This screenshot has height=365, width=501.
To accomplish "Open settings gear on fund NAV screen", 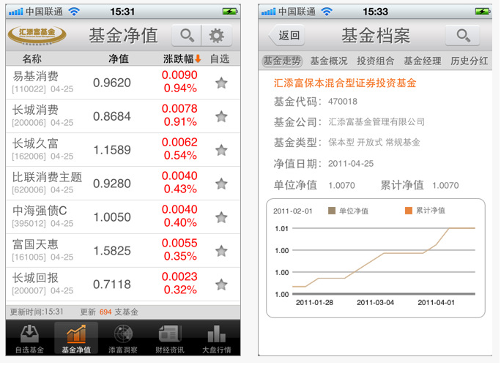I will [x=217, y=35].
